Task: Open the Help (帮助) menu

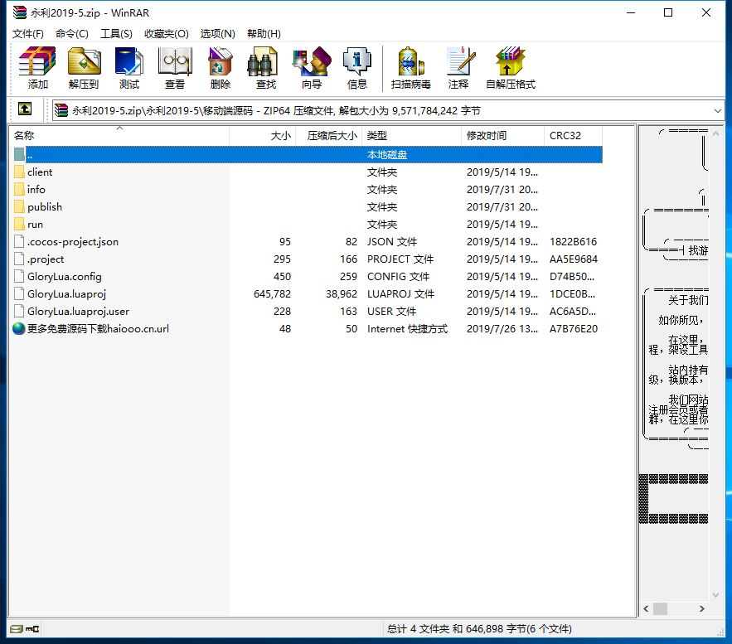Action: (x=264, y=34)
